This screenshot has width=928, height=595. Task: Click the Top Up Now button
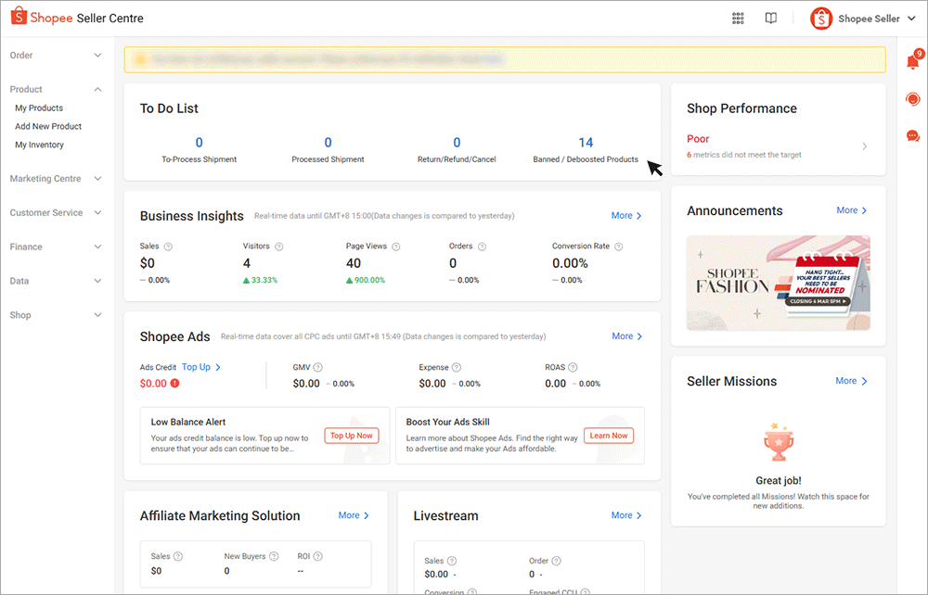pos(351,435)
